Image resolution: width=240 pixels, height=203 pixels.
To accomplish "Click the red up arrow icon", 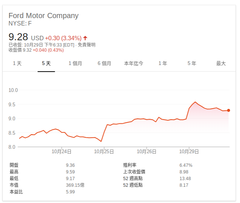I will (85, 38).
